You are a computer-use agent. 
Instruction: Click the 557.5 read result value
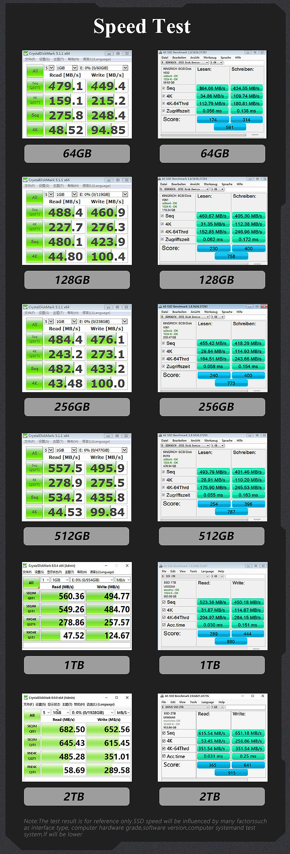(65, 468)
